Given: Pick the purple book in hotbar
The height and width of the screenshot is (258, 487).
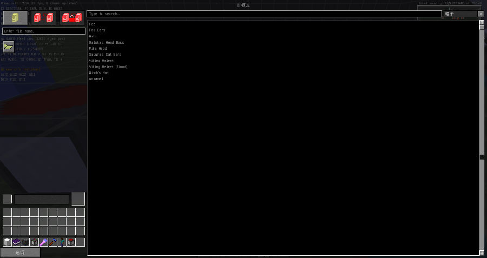Looking at the screenshot, I should (x=16, y=242).
